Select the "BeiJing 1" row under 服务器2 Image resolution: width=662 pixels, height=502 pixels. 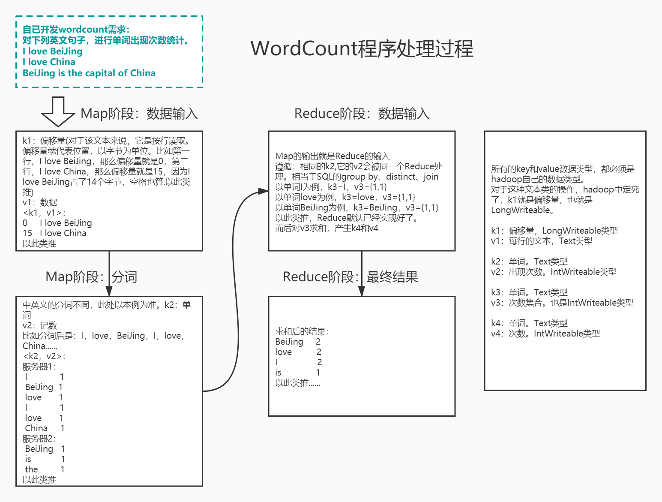pyautogui.click(x=45, y=449)
